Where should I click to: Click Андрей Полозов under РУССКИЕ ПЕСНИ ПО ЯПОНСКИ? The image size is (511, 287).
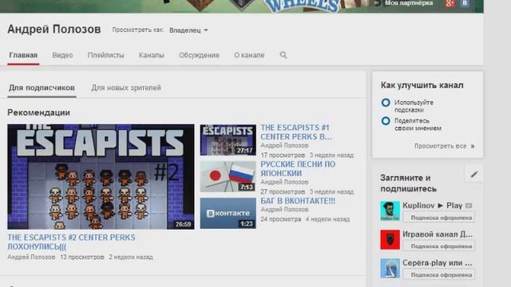tap(284, 183)
